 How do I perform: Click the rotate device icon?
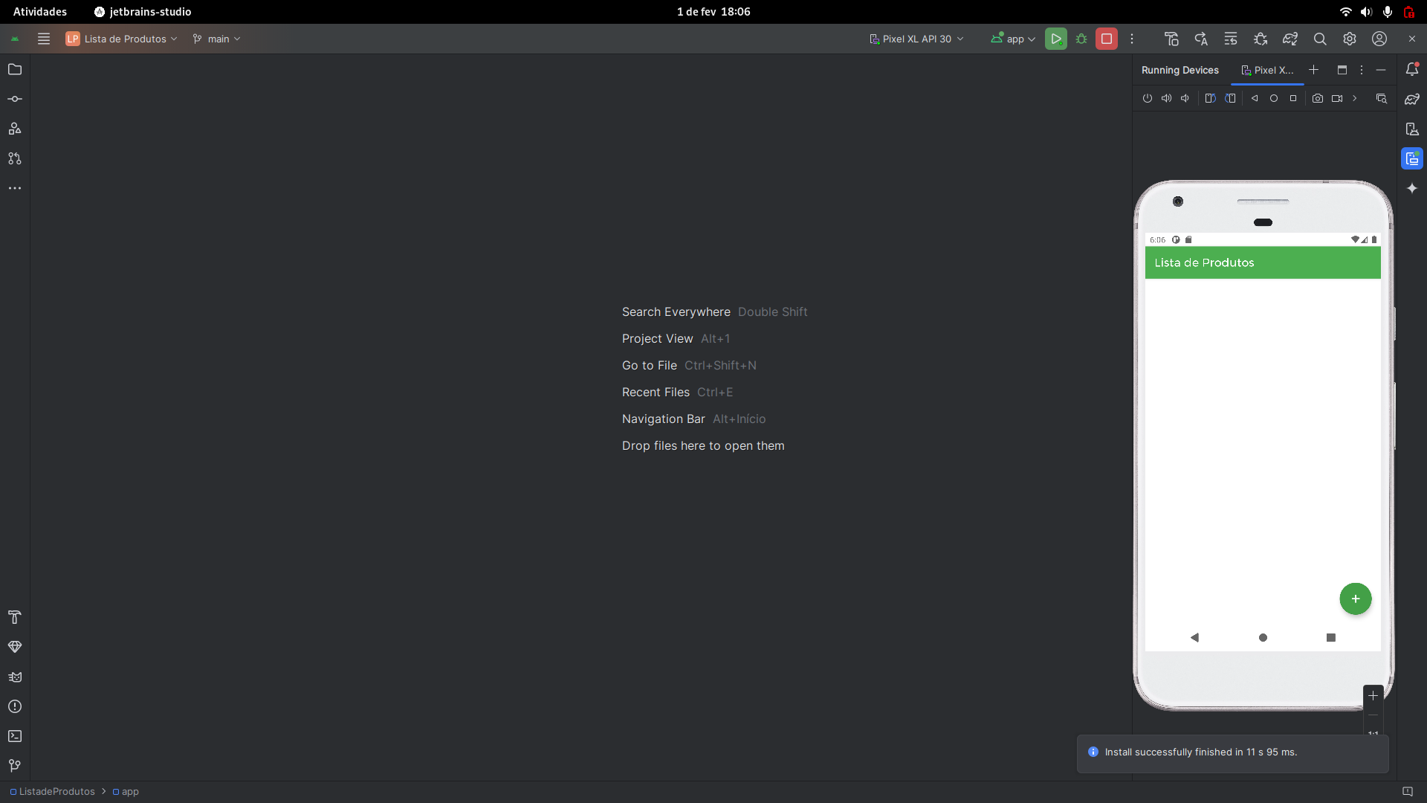pos(1209,98)
